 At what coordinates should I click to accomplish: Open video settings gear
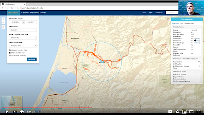177,112
